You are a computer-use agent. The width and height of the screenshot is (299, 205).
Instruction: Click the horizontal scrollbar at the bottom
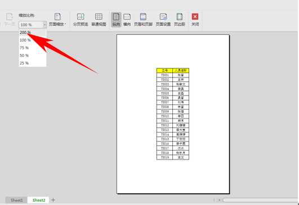coord(261,200)
